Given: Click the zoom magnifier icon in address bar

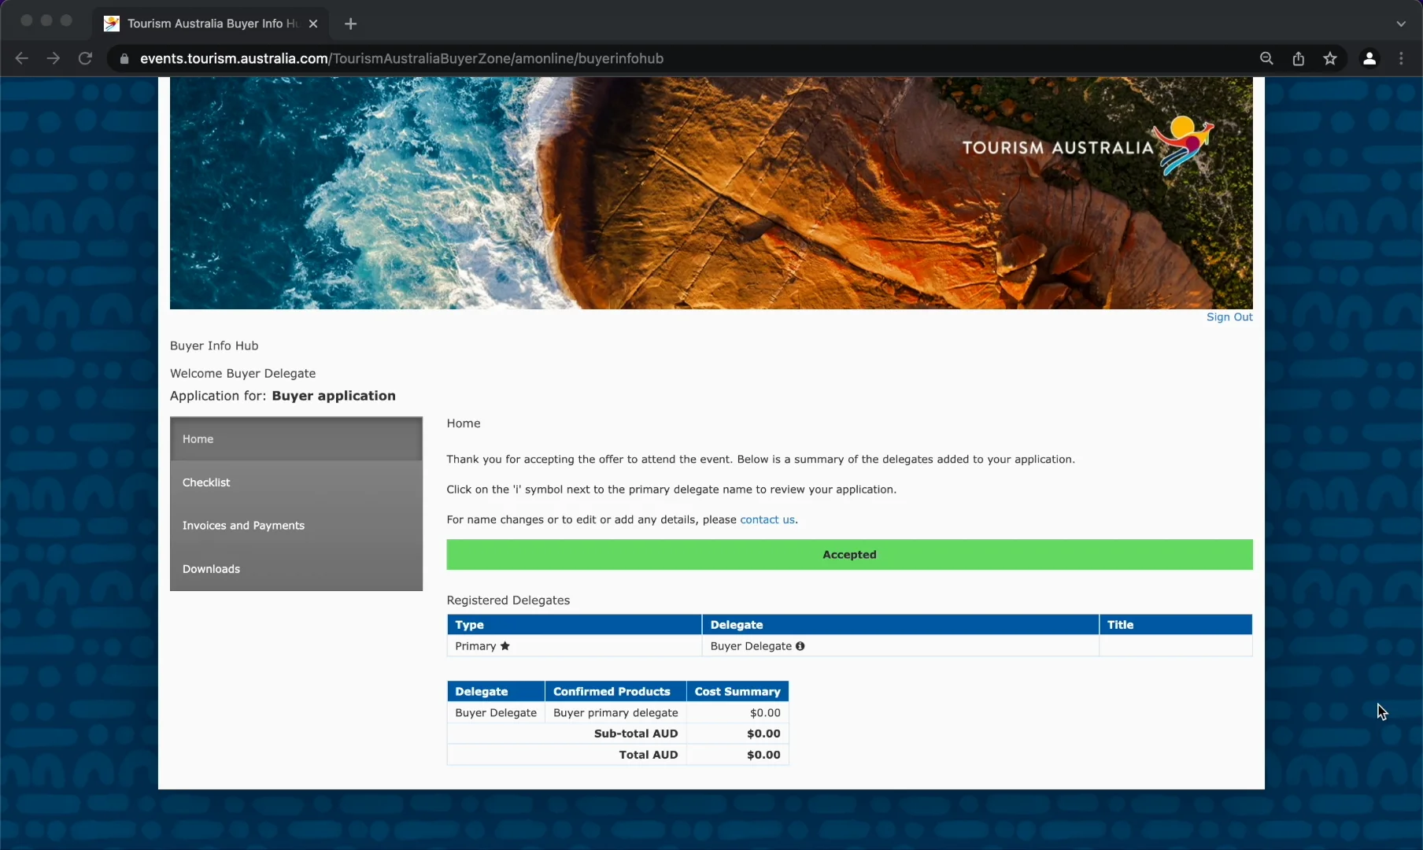Looking at the screenshot, I should pyautogui.click(x=1266, y=58).
